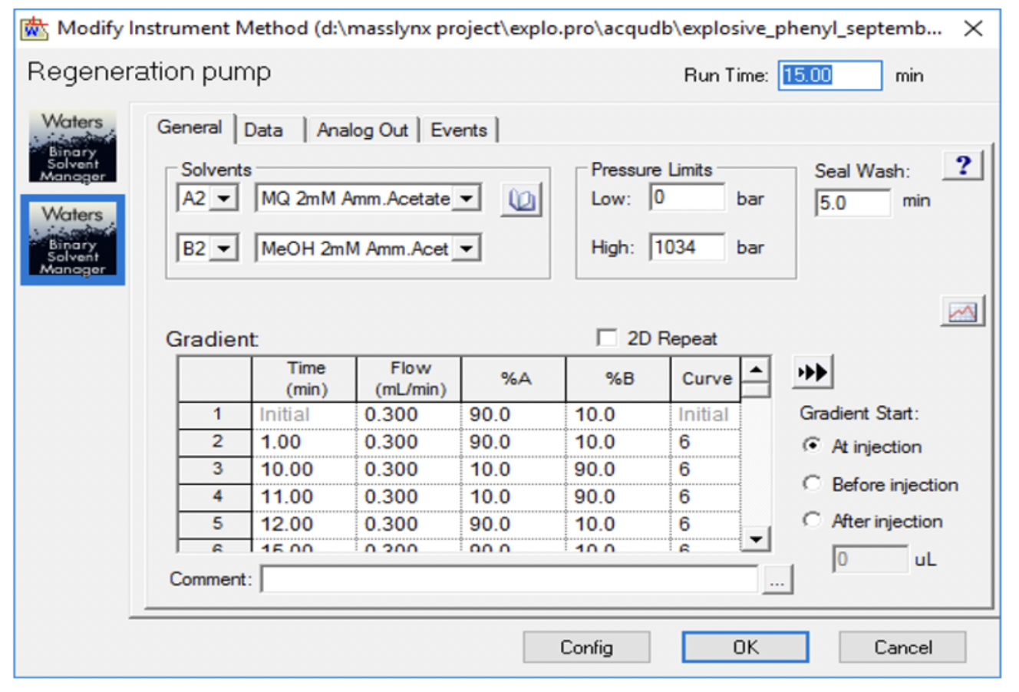Click the ellipsis button beside Comment
The width and height of the screenshot is (1019, 692).
(777, 581)
